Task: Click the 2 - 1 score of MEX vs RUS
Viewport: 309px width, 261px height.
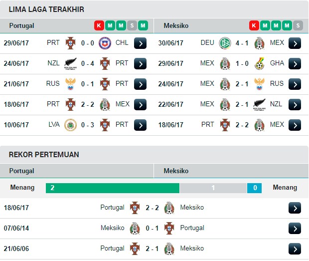Action: click(242, 84)
